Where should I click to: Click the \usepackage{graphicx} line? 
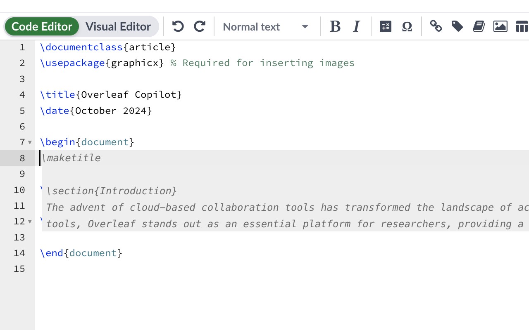pyautogui.click(x=102, y=63)
